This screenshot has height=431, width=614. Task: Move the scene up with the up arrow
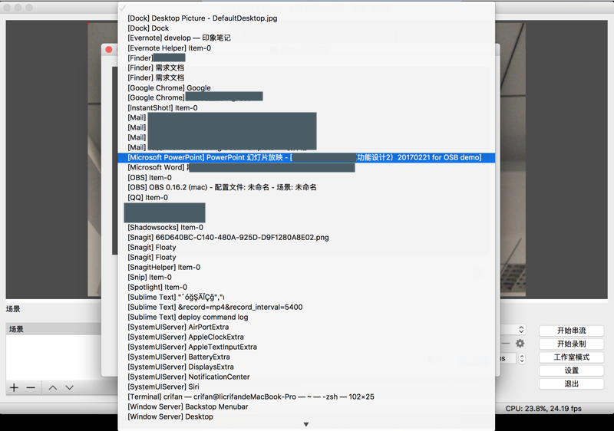(53, 387)
